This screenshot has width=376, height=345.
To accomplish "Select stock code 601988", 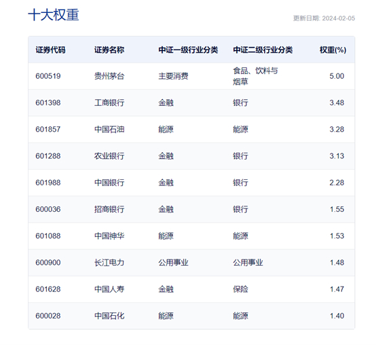I will coord(48,183).
